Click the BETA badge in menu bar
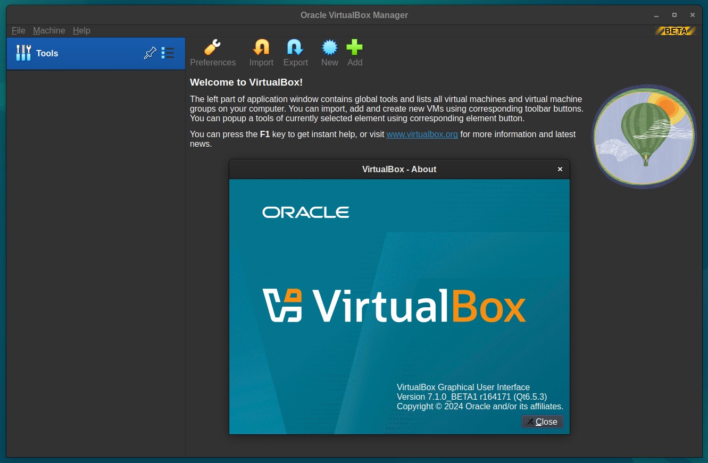Screen dimensions: 708x463 pos(676,31)
